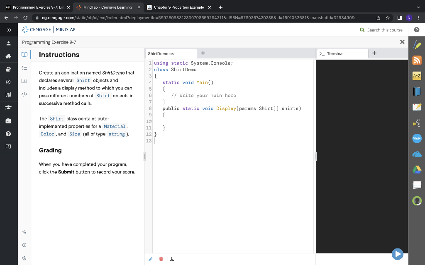Select the code view icon in sidebar
The width and height of the screenshot is (425, 265).
(x=24, y=94)
